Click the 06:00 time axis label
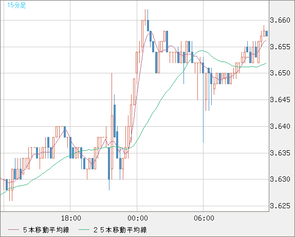Viewport: 295px width, 237px height. point(204,218)
